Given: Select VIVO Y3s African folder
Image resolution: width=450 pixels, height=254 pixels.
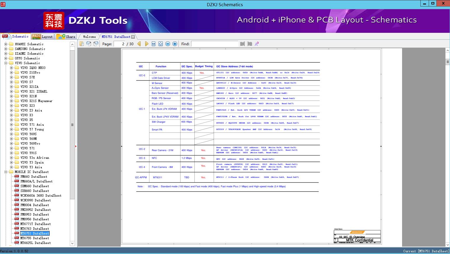Looking at the screenshot, I should 35,158.
